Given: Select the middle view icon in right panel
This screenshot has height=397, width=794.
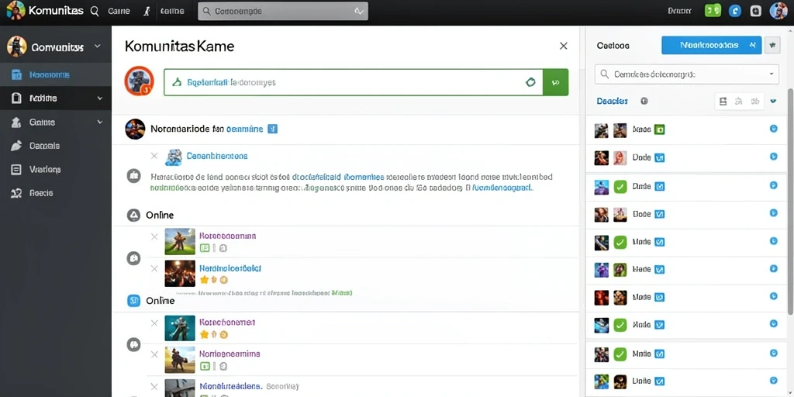Looking at the screenshot, I should coord(739,102).
